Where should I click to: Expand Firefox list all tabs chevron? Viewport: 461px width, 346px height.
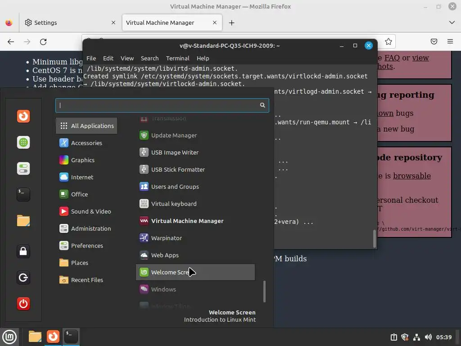pos(452,23)
